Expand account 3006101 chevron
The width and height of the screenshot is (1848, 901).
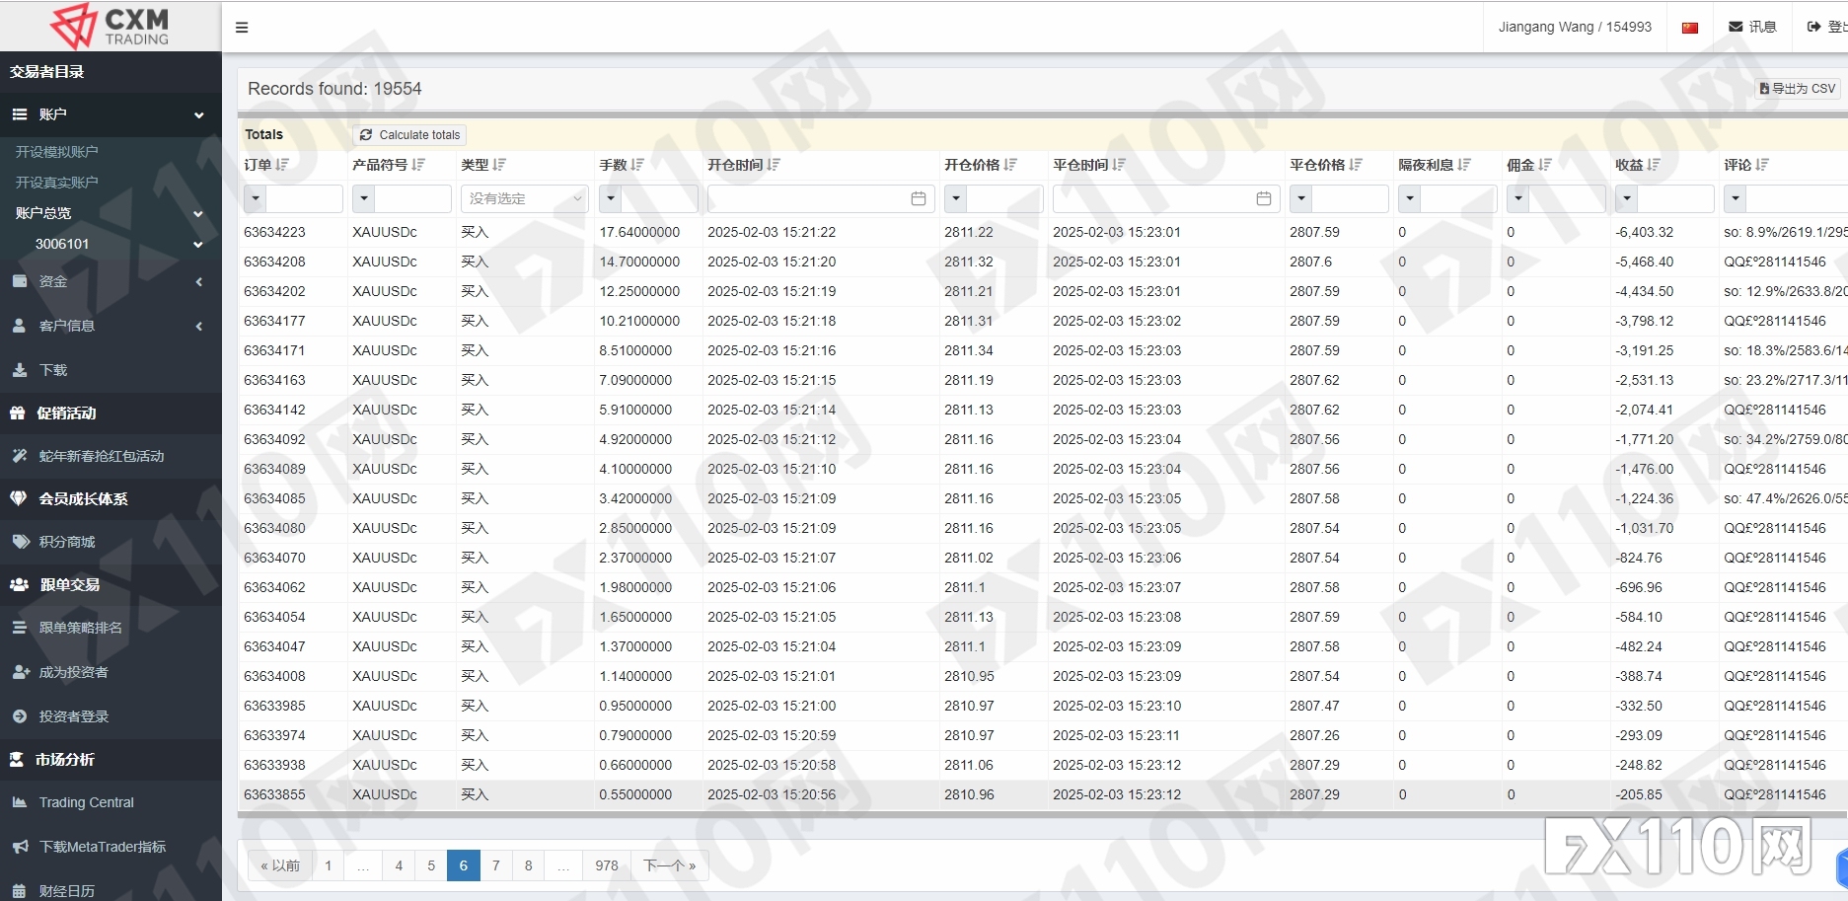coord(198,245)
